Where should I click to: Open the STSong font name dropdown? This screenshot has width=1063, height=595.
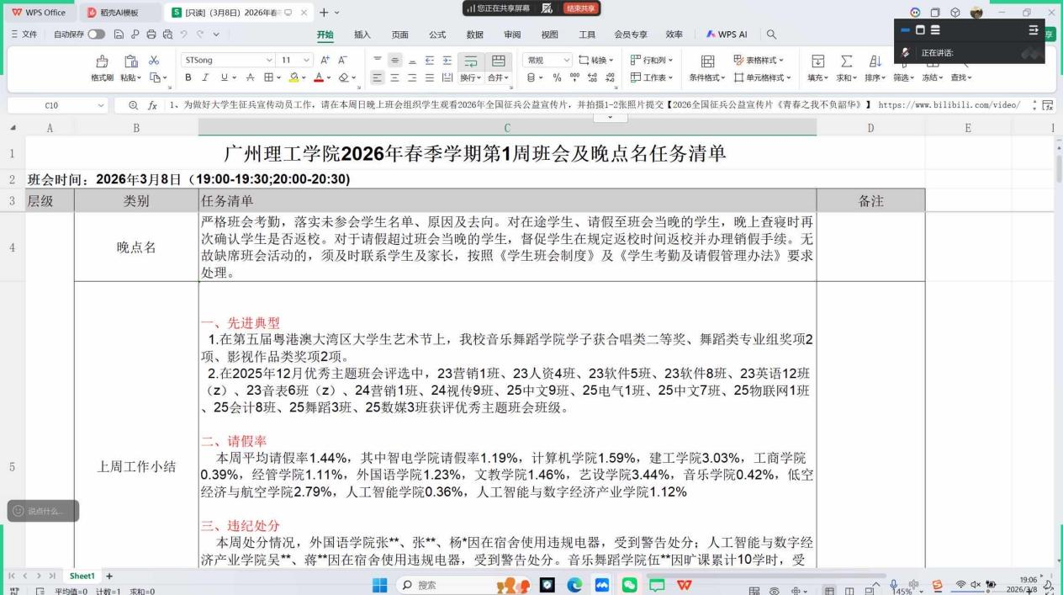pos(269,61)
